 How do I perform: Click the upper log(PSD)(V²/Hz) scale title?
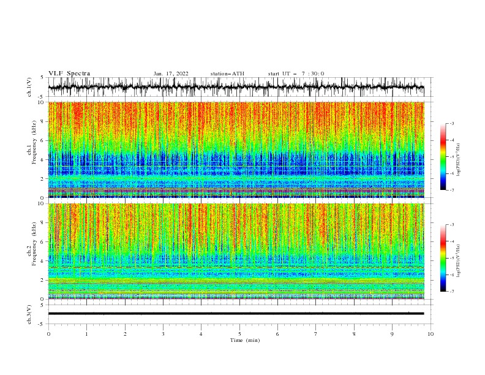pos(459,160)
